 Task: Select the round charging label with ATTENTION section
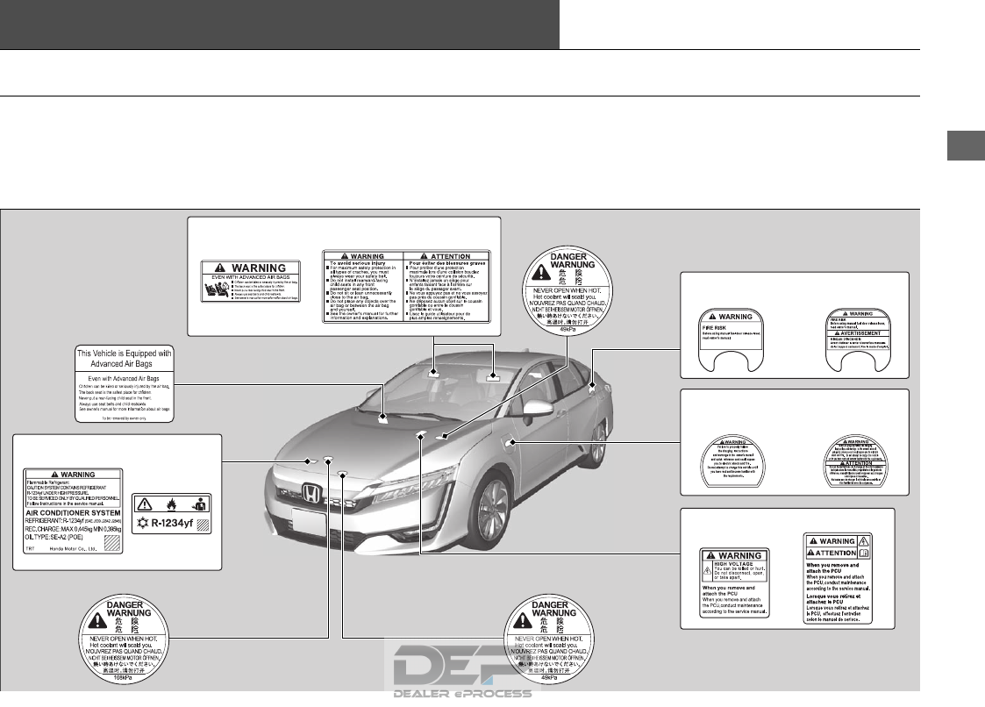tap(855, 461)
